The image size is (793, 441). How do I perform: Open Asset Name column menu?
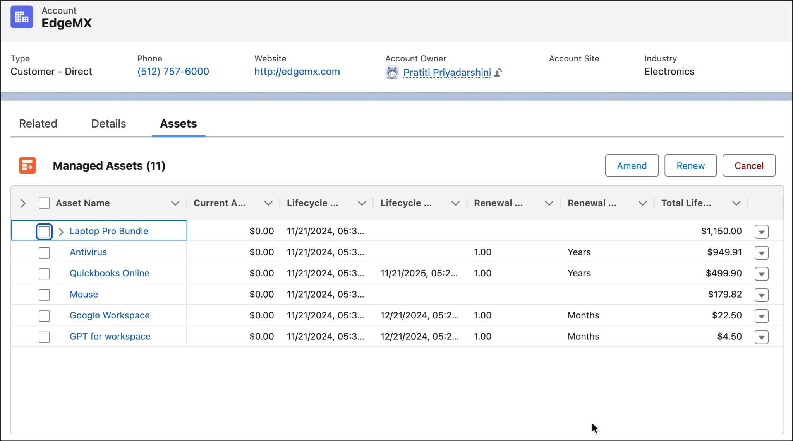tap(175, 203)
